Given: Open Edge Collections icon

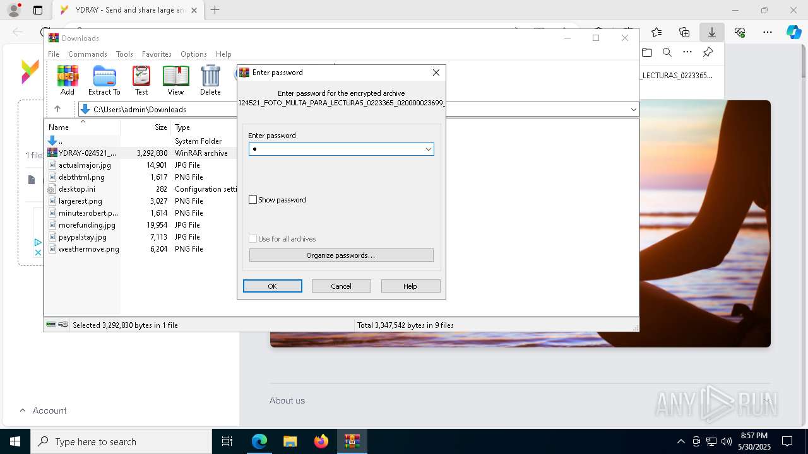Looking at the screenshot, I should [684, 32].
